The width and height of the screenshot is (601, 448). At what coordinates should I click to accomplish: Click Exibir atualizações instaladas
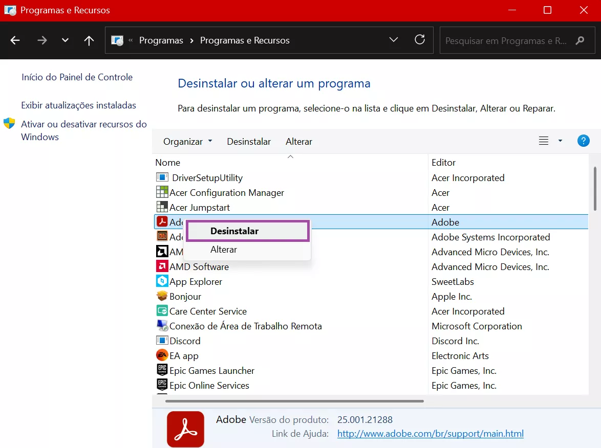point(78,105)
